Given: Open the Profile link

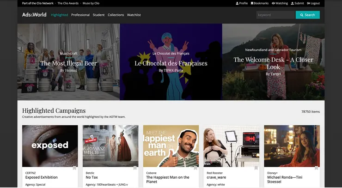Looking at the screenshot, I should [242, 3].
